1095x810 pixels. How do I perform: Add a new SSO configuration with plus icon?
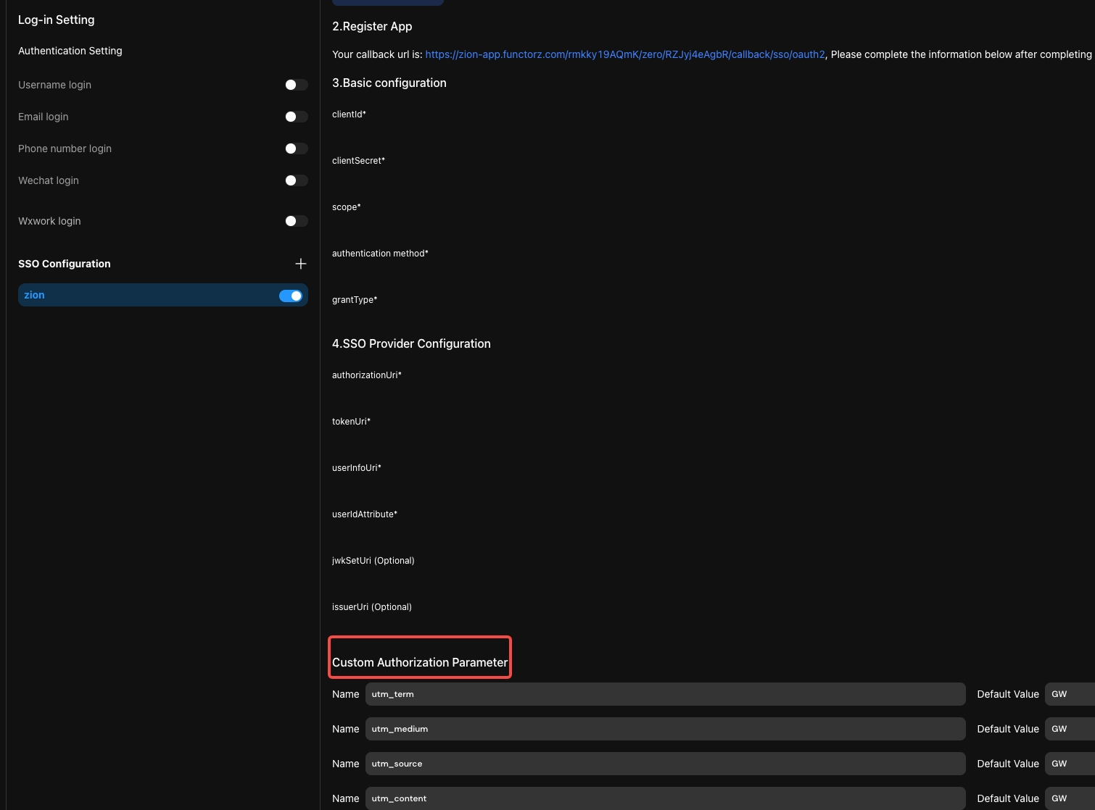coord(301,264)
